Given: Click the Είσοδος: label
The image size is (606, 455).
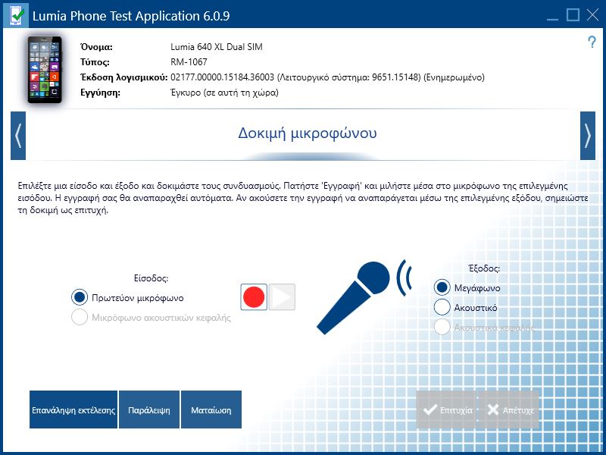Looking at the screenshot, I should pyautogui.click(x=151, y=278).
